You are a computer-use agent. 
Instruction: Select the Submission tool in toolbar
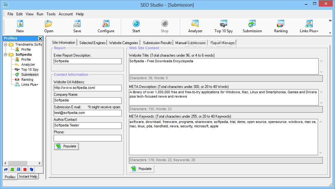(252, 26)
